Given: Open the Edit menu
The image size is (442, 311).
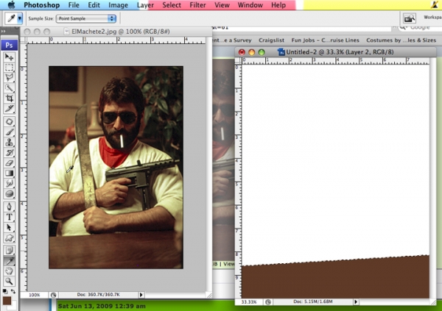Looking at the screenshot, I should click(x=94, y=5).
